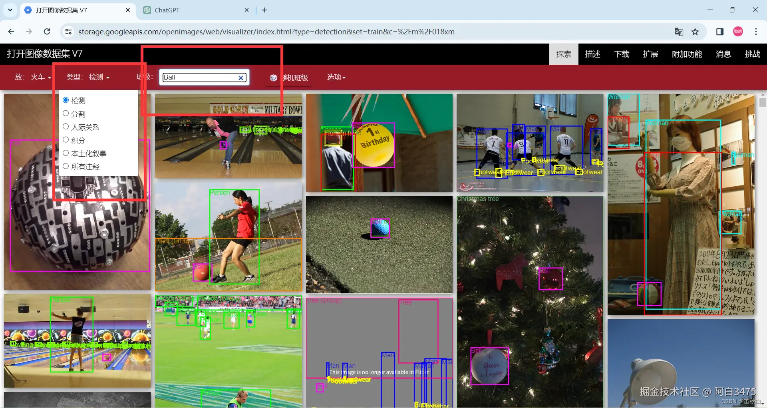Open the green sports field match image

tap(228, 351)
